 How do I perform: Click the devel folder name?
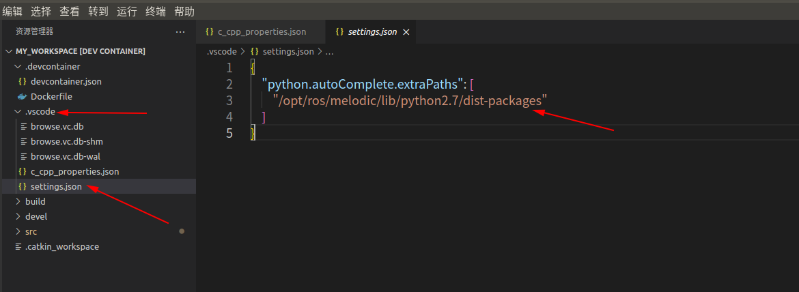[36, 217]
